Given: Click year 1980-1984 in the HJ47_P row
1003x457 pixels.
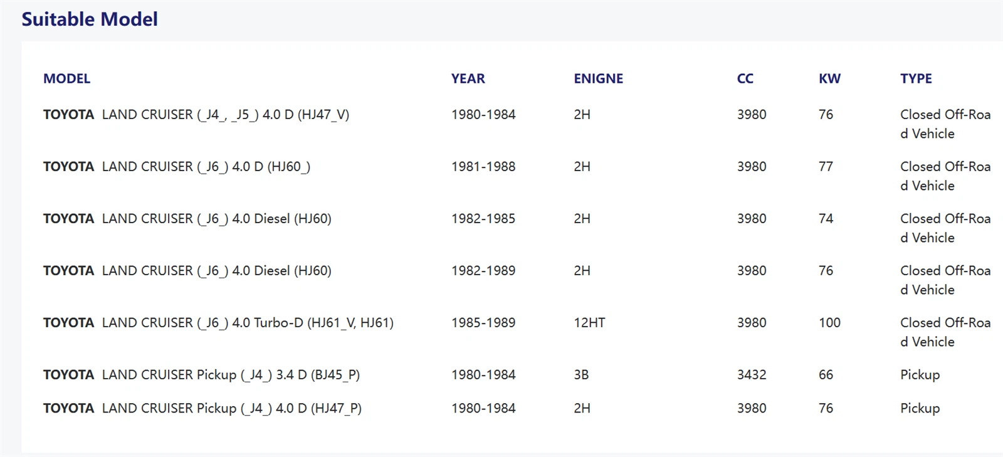Looking at the screenshot, I should [483, 408].
